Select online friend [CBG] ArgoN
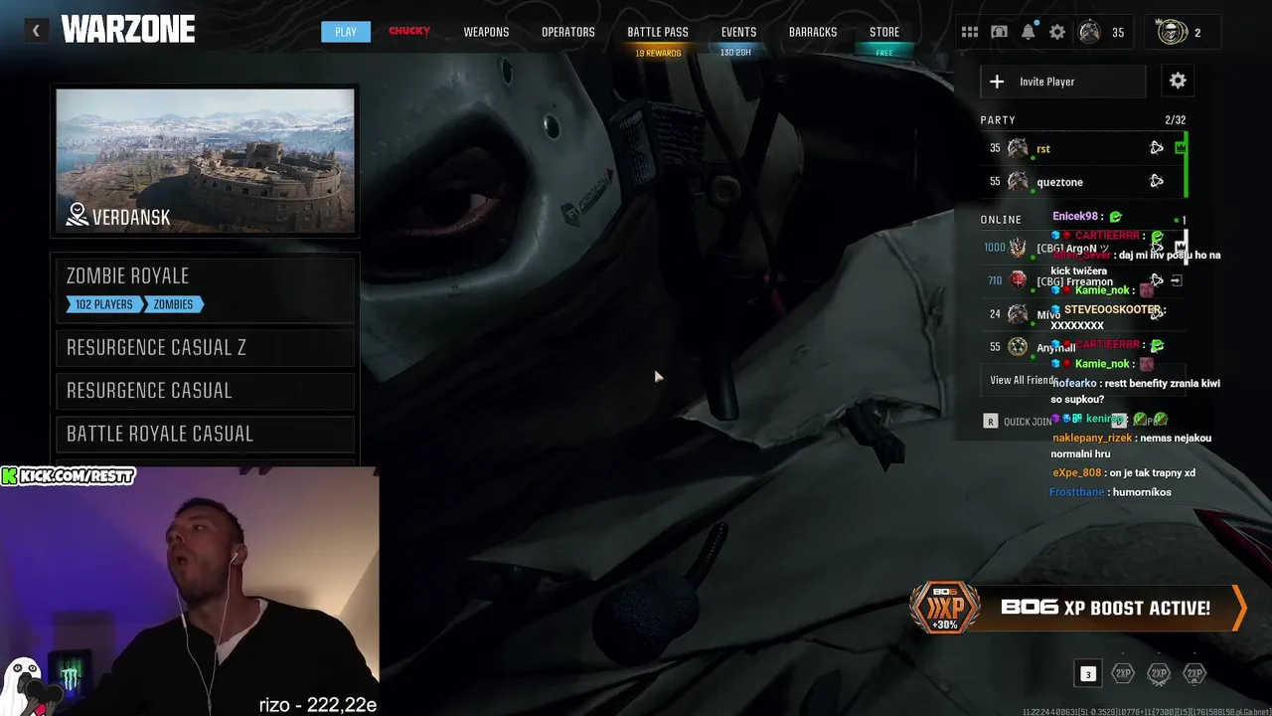The width and height of the screenshot is (1272, 716). (1083, 248)
